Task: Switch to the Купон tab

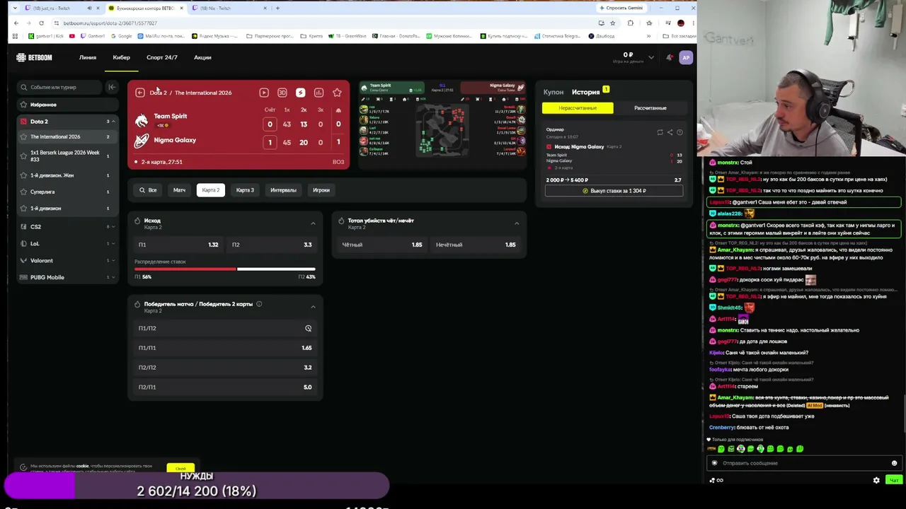Action: (x=554, y=92)
